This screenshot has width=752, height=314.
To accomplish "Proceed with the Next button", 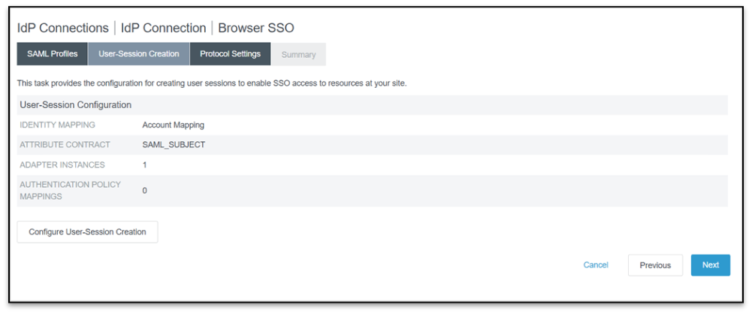I will (710, 265).
